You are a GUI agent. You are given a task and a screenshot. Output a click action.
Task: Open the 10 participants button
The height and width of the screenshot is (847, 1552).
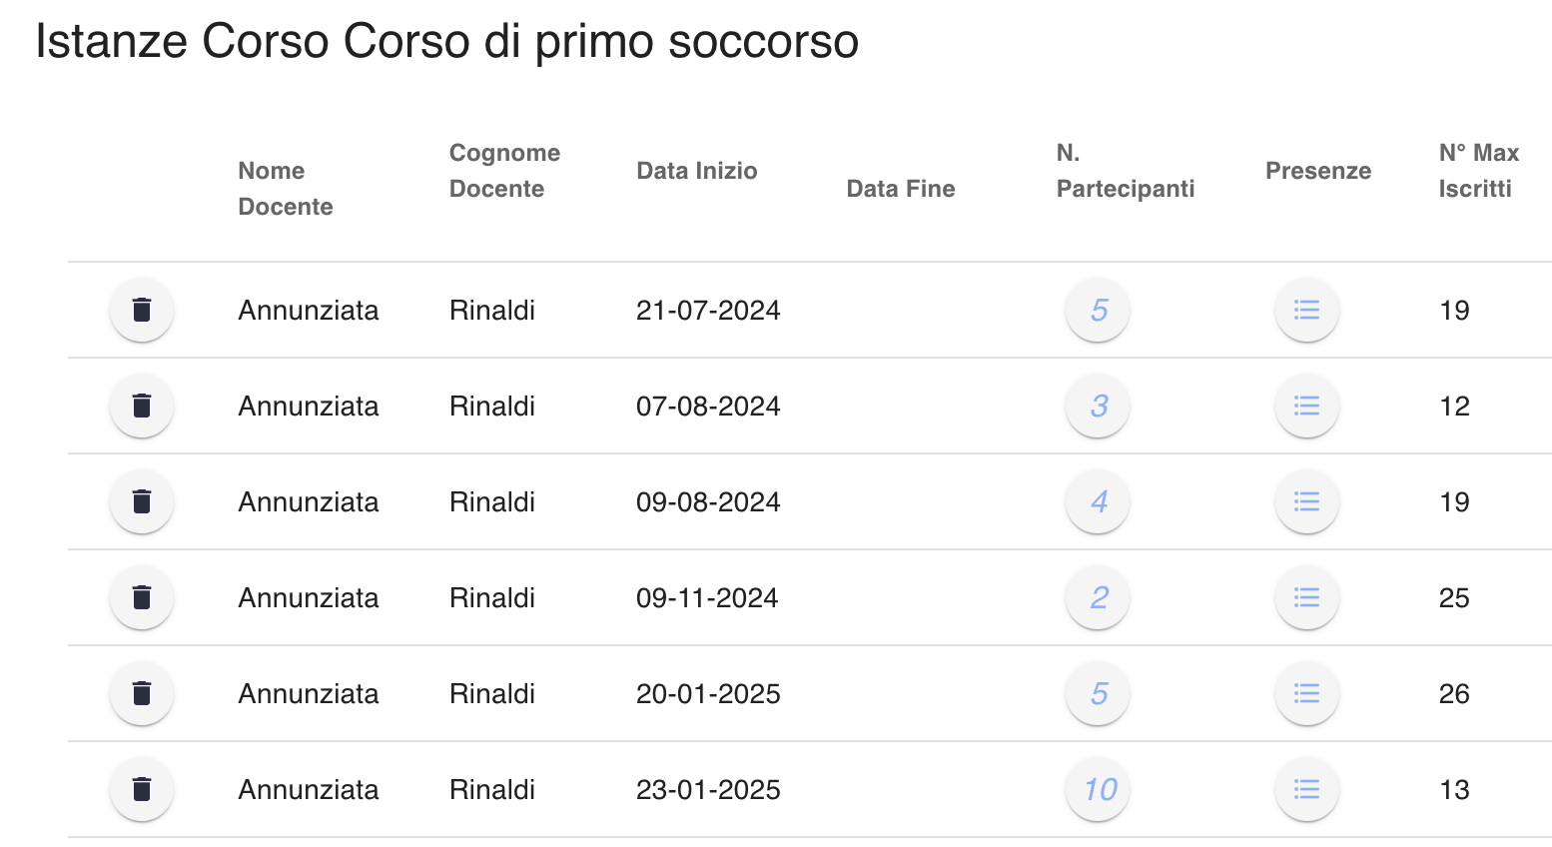[1098, 789]
